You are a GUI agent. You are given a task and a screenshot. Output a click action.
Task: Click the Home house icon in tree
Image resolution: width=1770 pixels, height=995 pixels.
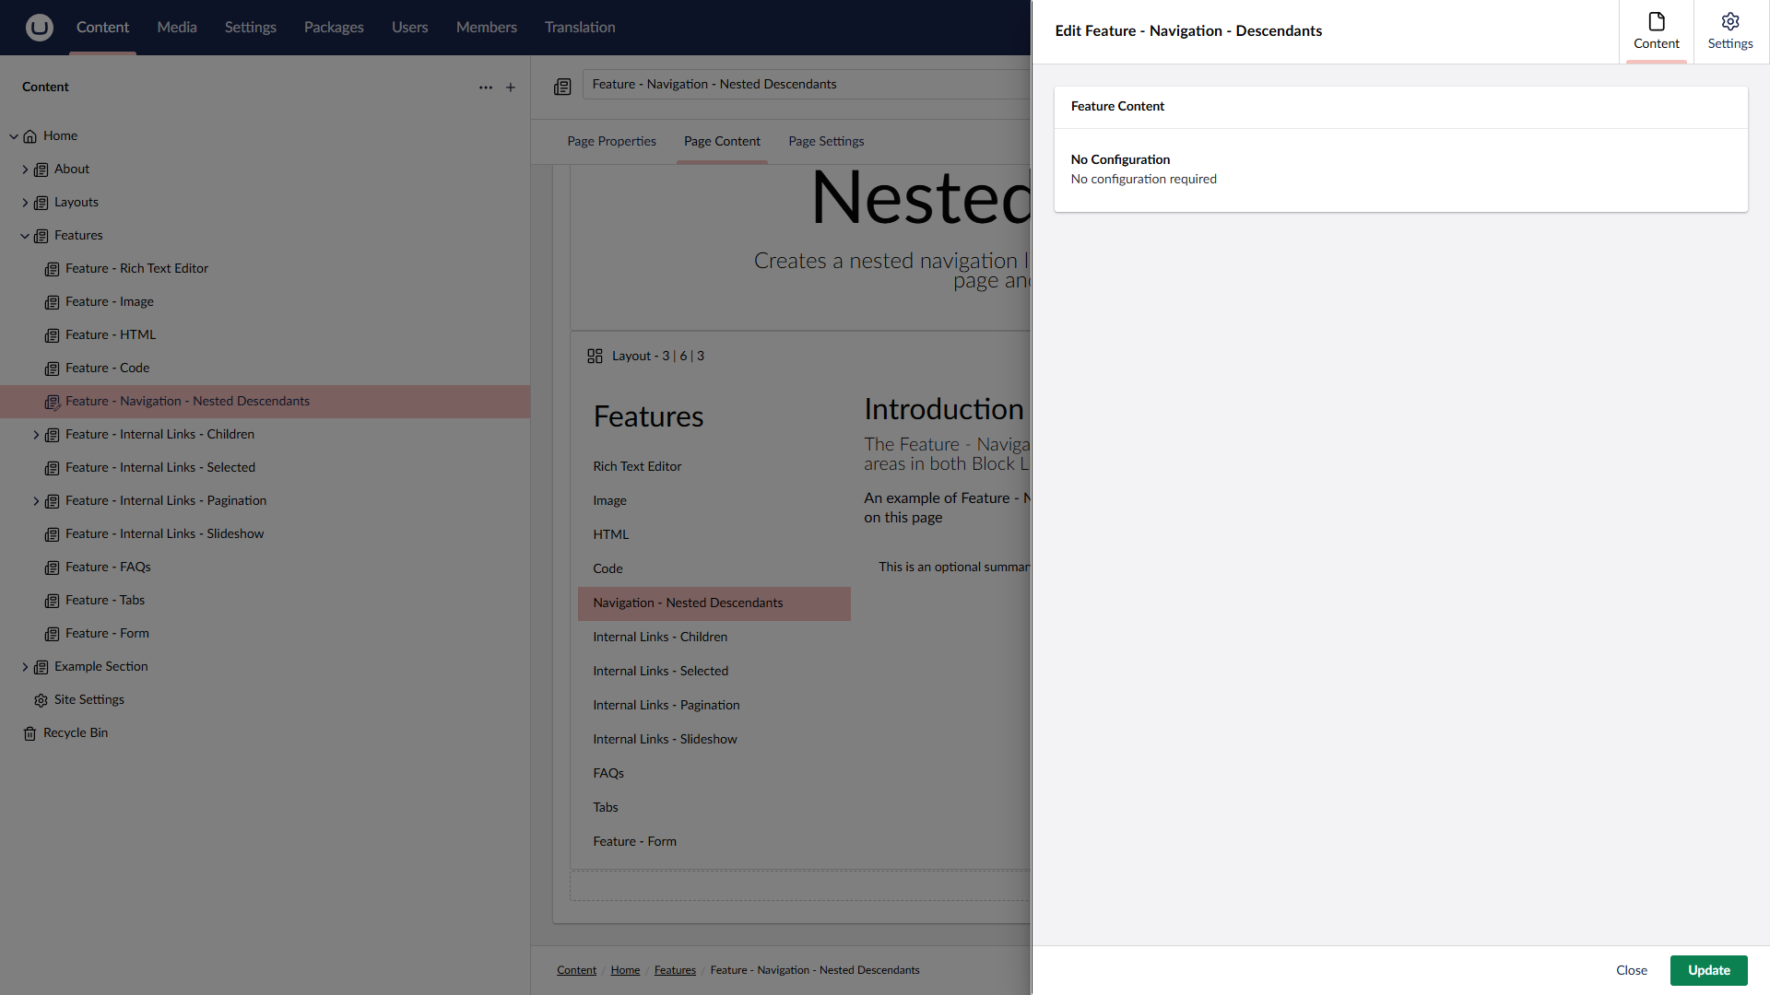30,136
